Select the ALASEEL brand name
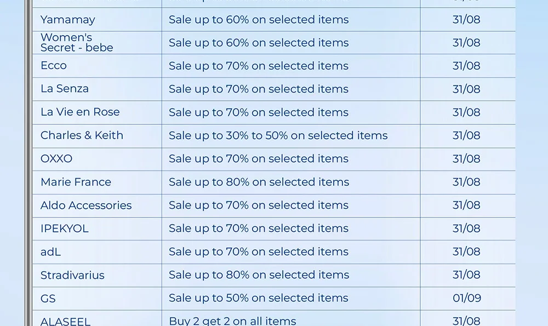Viewport: 548px width, 326px height. (65, 321)
